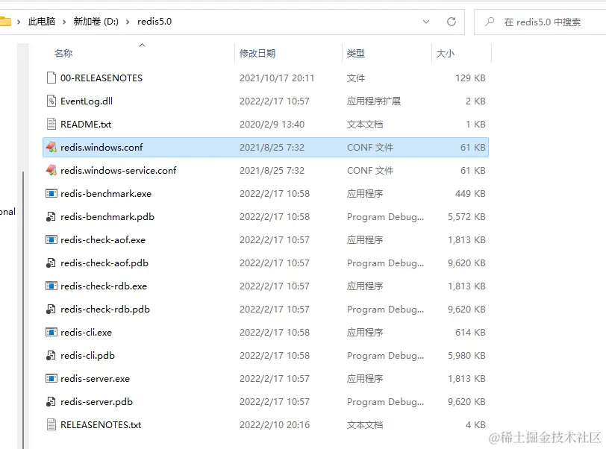Sort files by 名称 column
Image resolution: width=606 pixels, height=449 pixels.
(63, 53)
